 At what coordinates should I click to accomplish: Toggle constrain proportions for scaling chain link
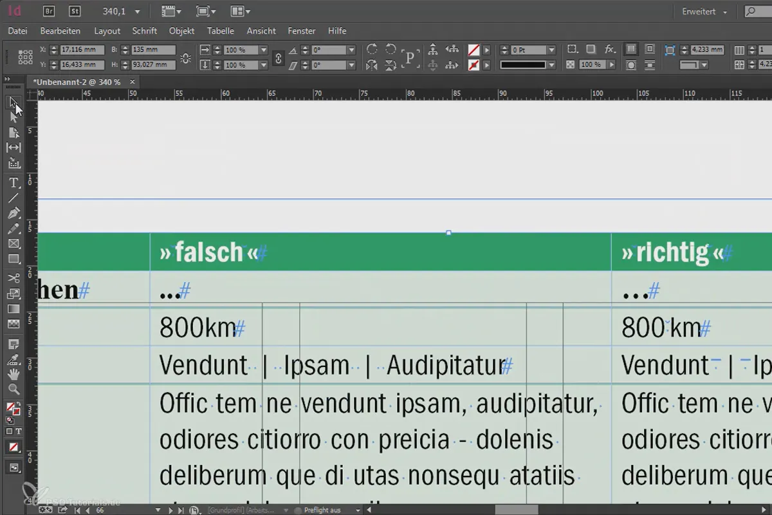pyautogui.click(x=278, y=58)
